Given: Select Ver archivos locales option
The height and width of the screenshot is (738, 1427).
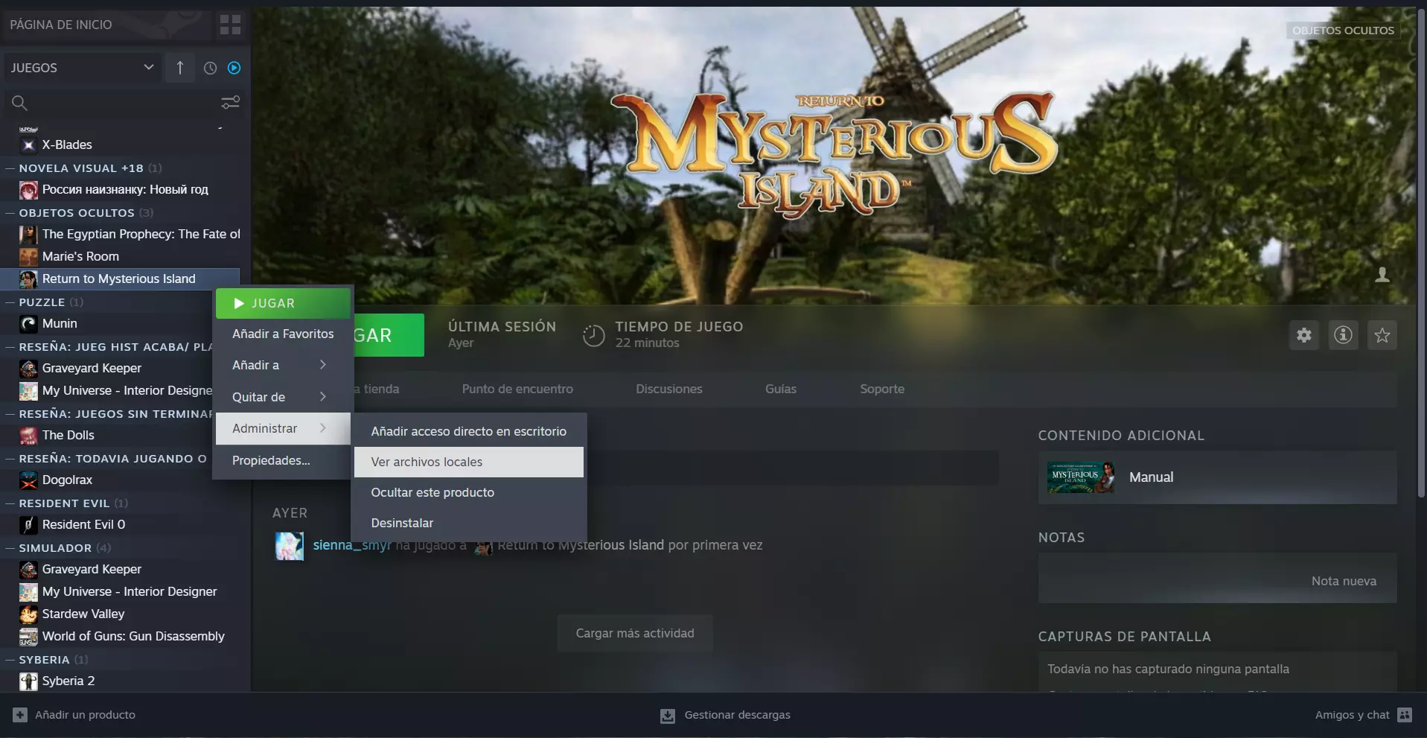Looking at the screenshot, I should 469,462.
